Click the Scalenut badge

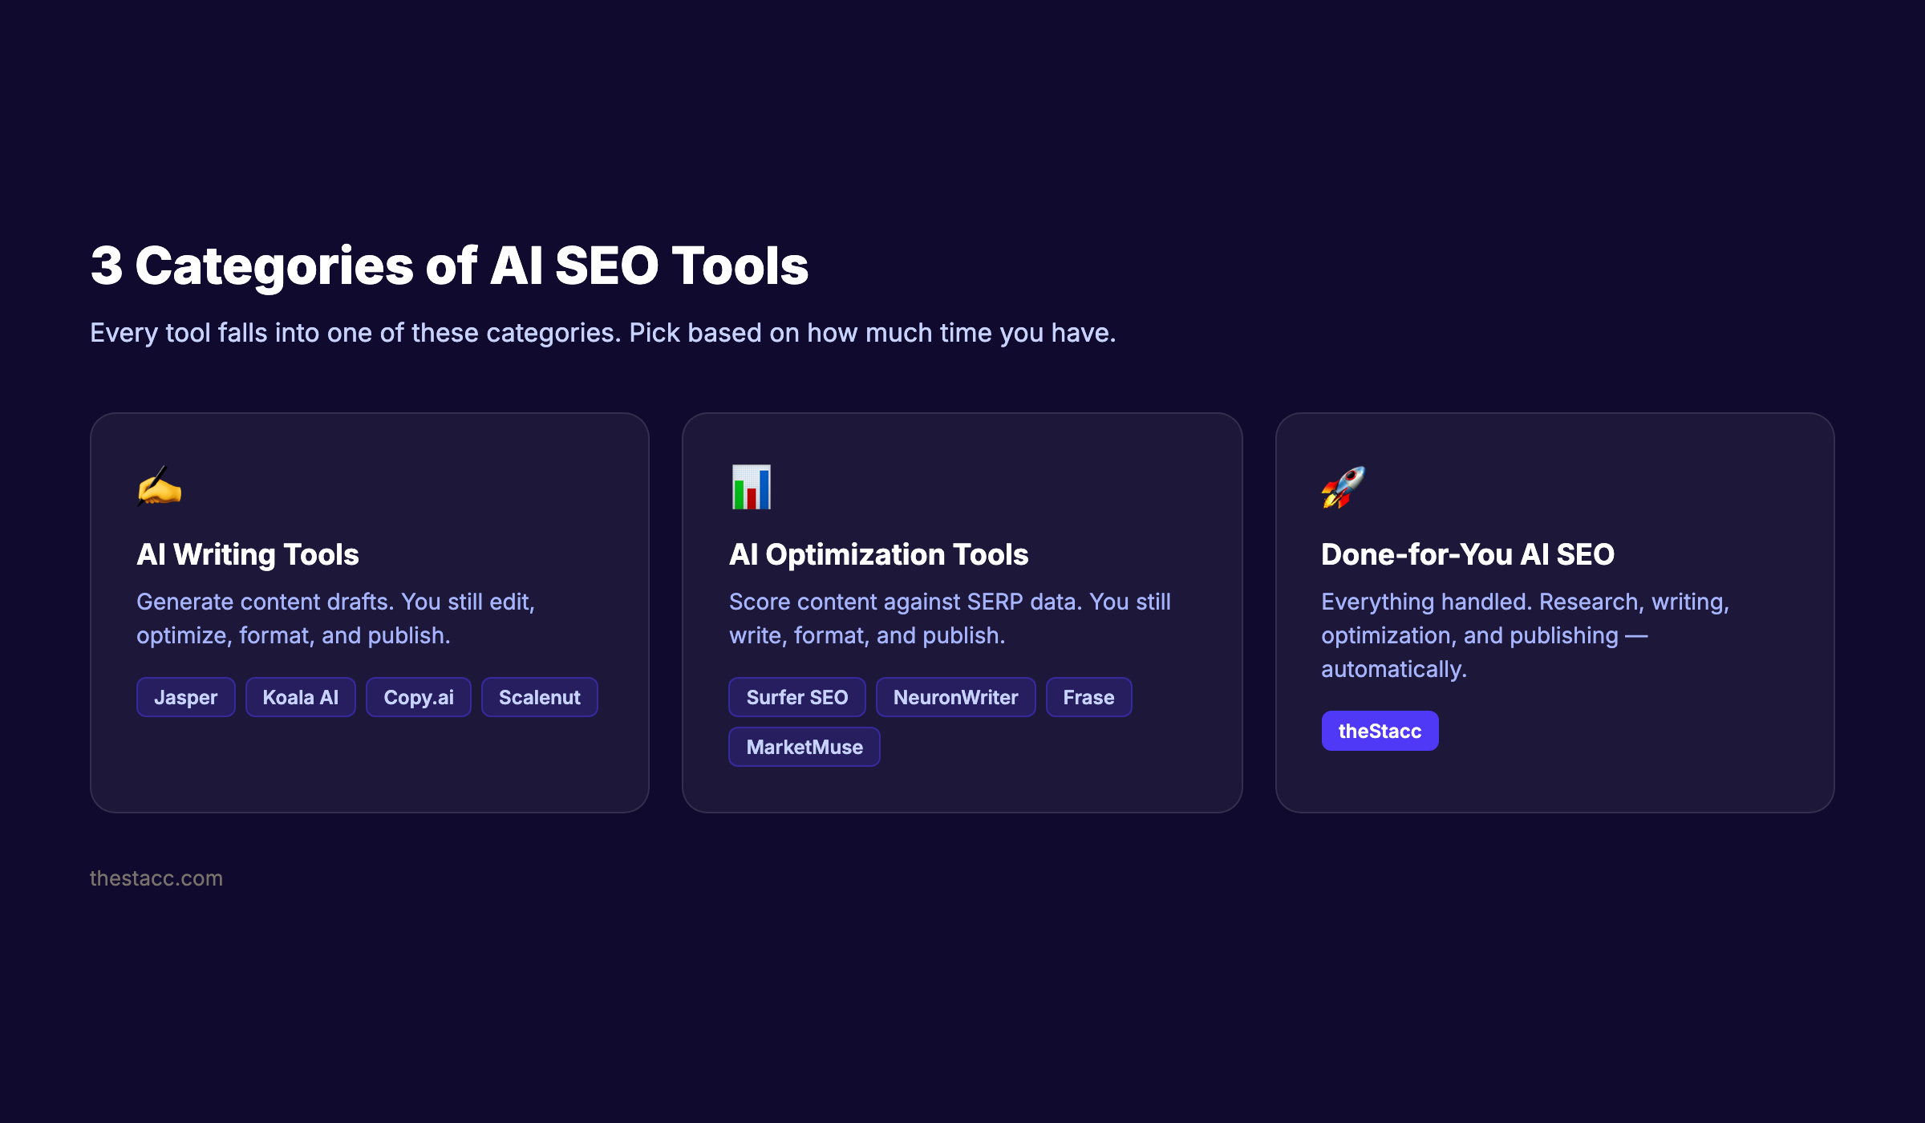tap(539, 697)
